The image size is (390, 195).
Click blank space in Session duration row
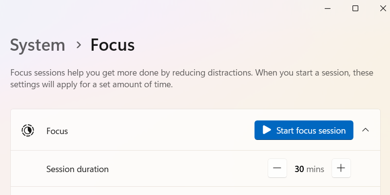(x=187, y=169)
